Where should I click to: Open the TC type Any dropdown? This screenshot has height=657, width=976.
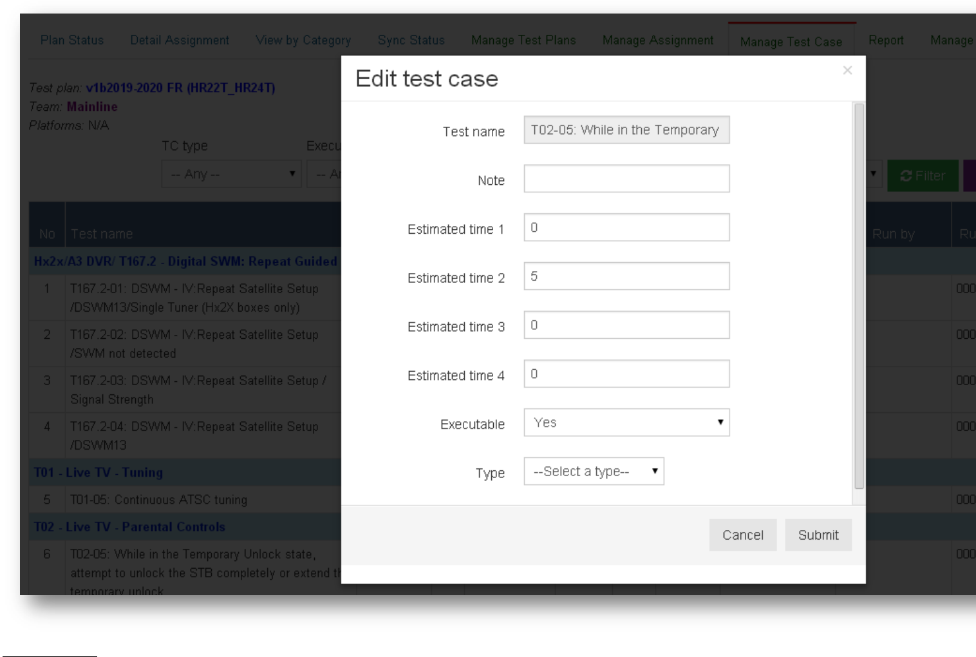tap(231, 174)
